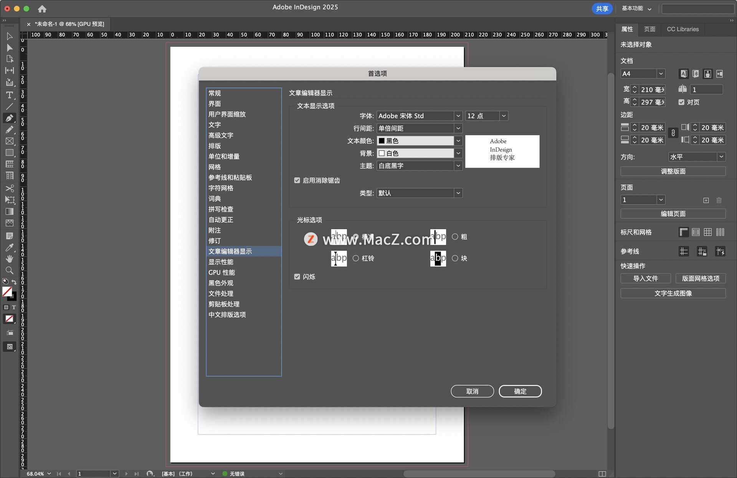Select the Scissors tool
The height and width of the screenshot is (478, 737).
tap(10, 188)
